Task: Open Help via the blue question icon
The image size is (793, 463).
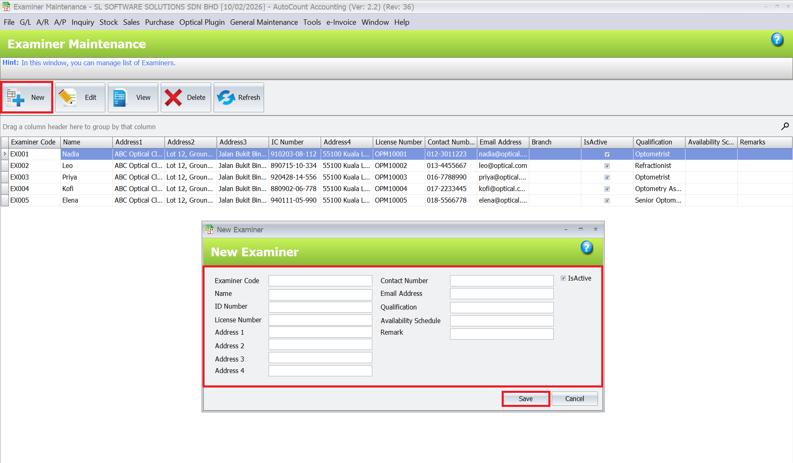Action: point(776,40)
